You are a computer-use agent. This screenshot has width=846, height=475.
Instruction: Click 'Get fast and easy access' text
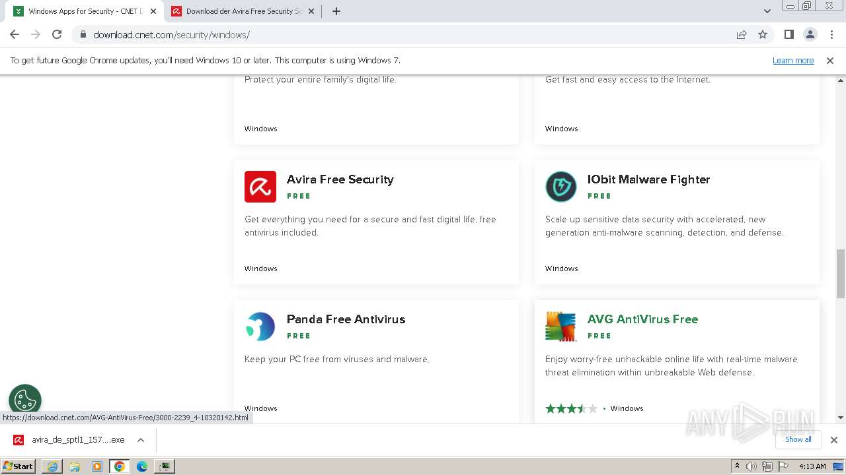click(x=628, y=79)
